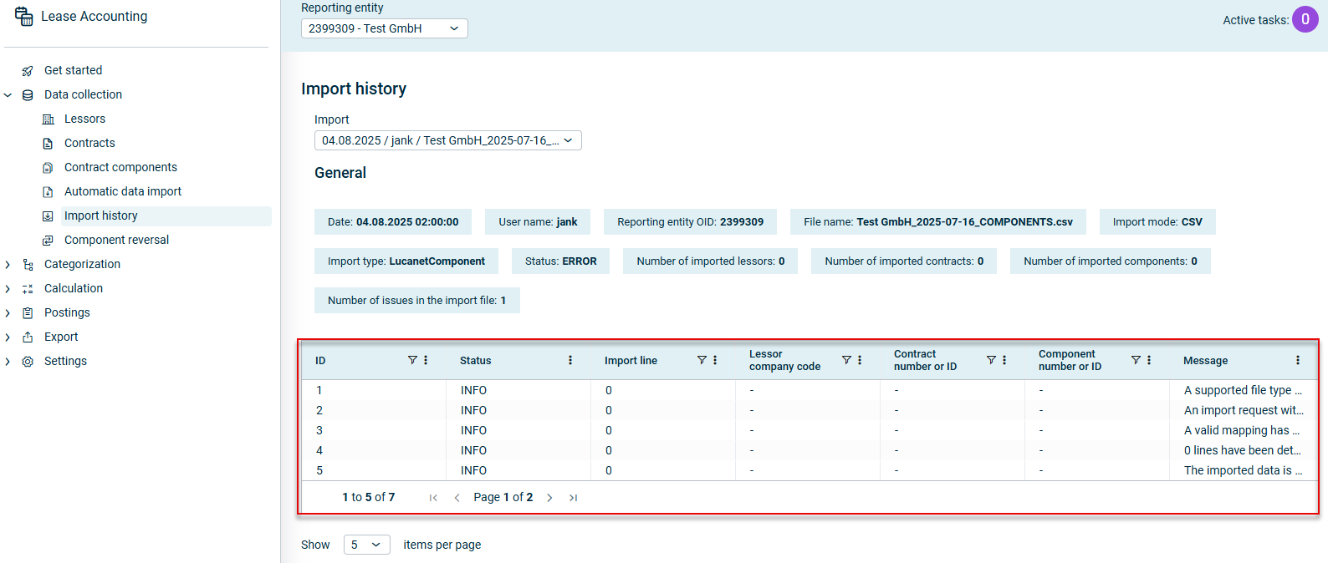Click the Lessors building icon
Image resolution: width=1328 pixels, height=563 pixels.
pos(48,119)
